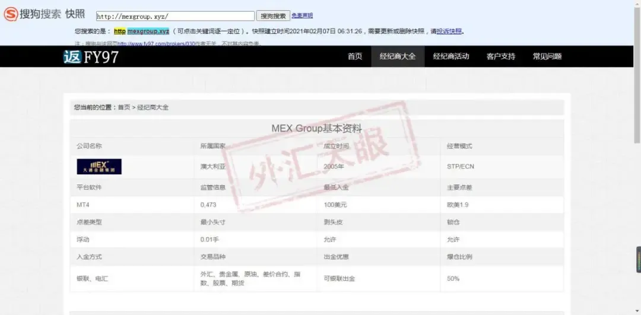The width and height of the screenshot is (641, 315).
Task: Click the FY97 site logo
Action: [91, 57]
